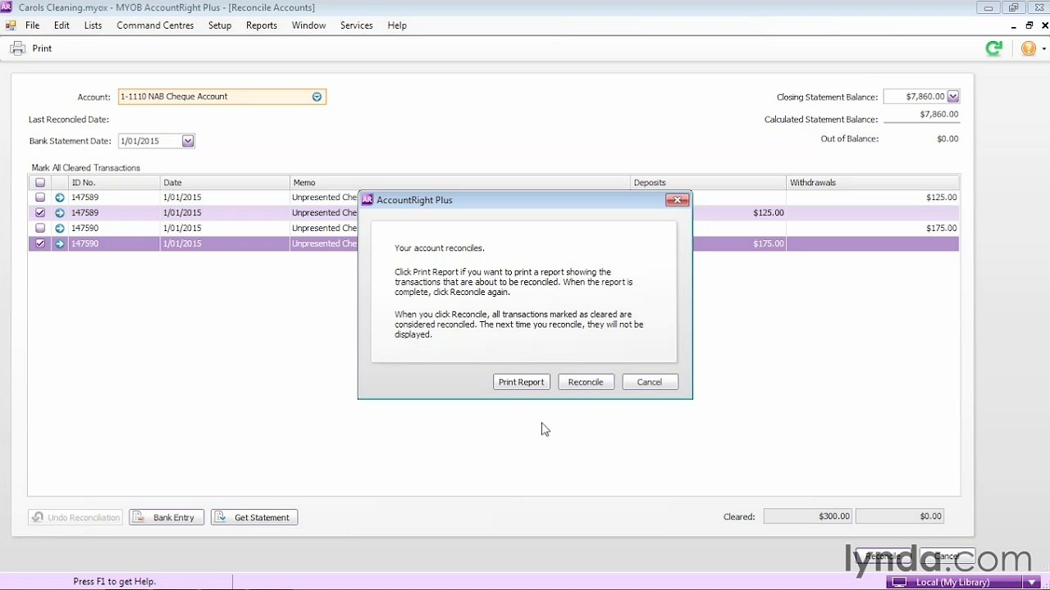Click the Mark All Cleared Transactions label

pos(86,168)
